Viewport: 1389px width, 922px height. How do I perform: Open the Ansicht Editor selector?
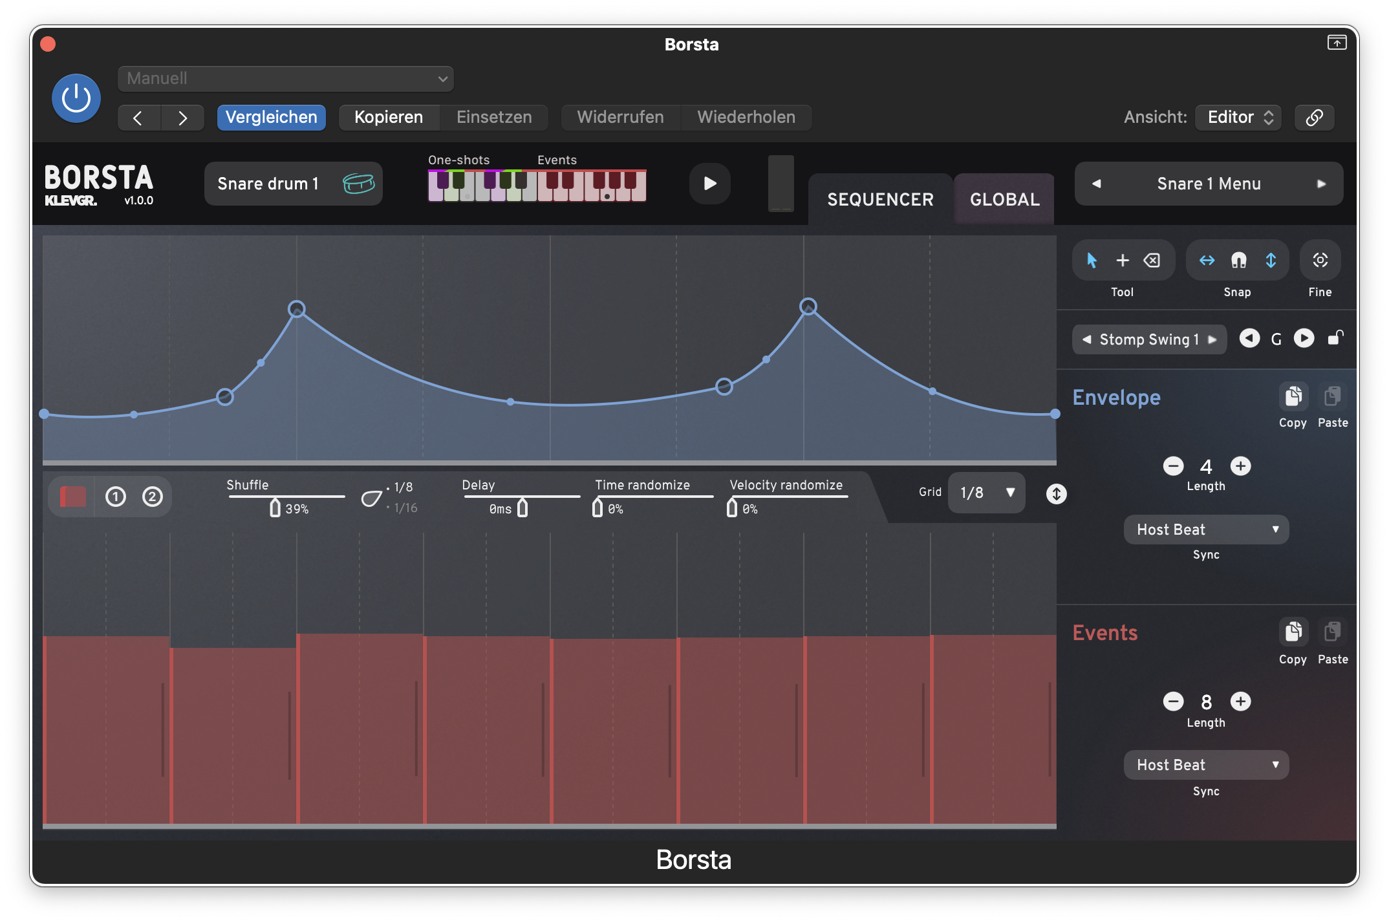point(1238,117)
